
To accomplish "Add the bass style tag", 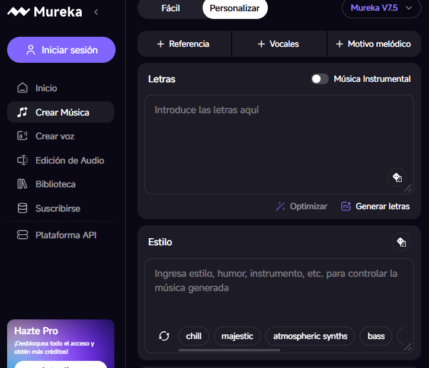I will point(376,336).
